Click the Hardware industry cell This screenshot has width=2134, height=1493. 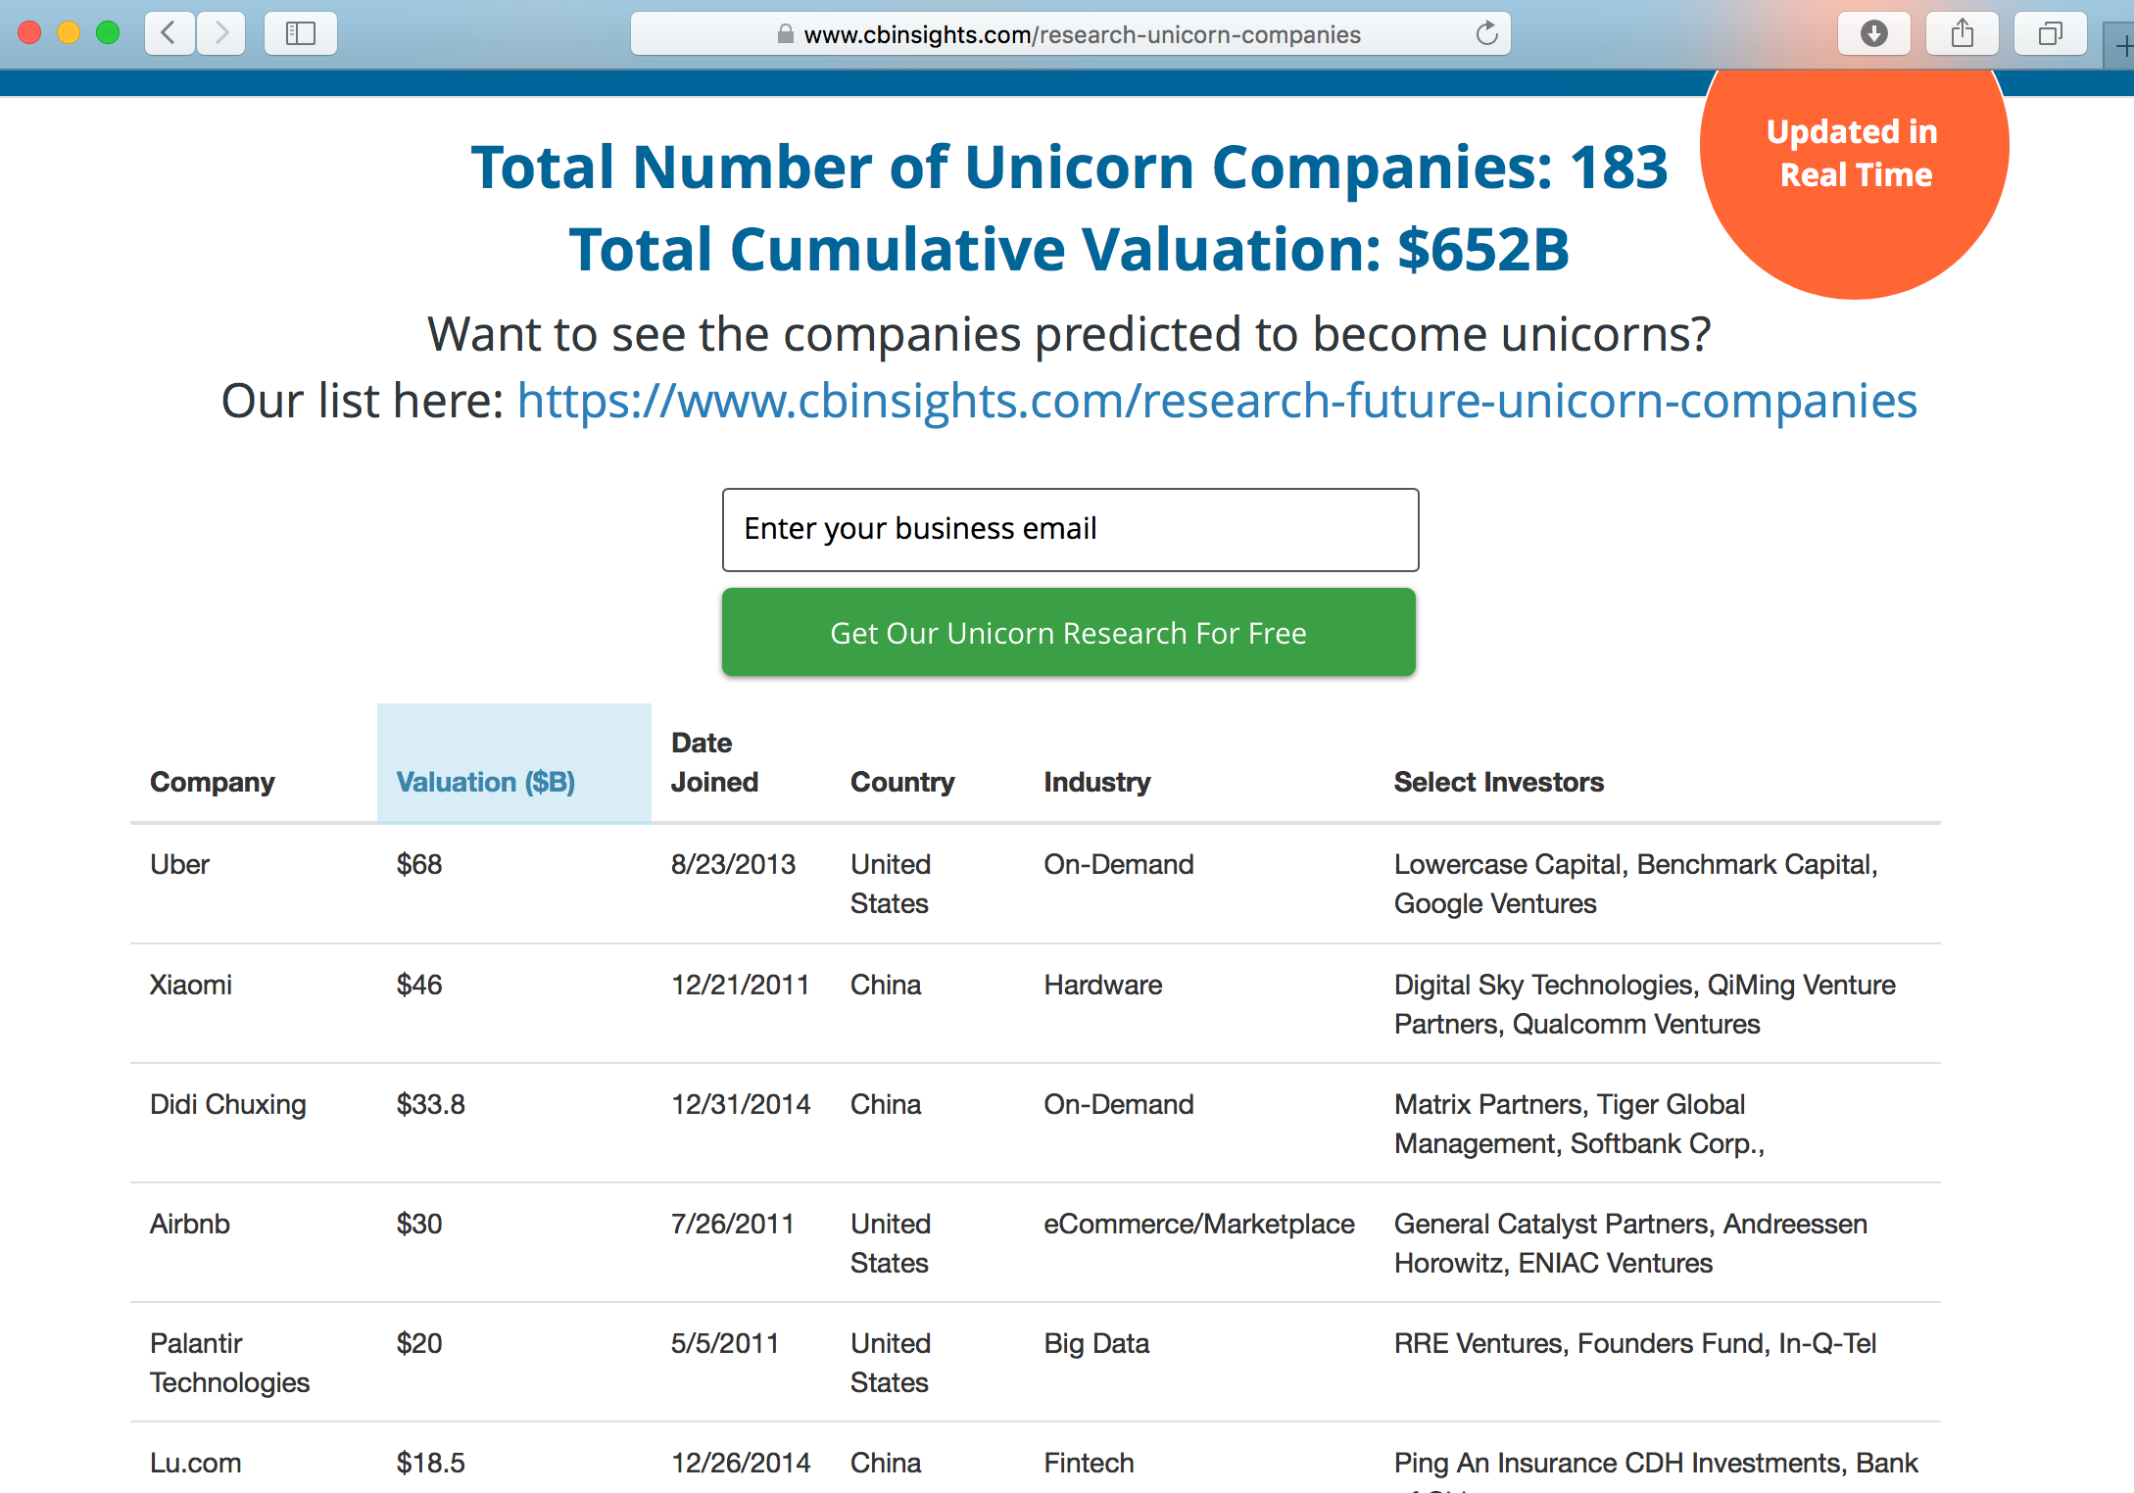(1103, 985)
